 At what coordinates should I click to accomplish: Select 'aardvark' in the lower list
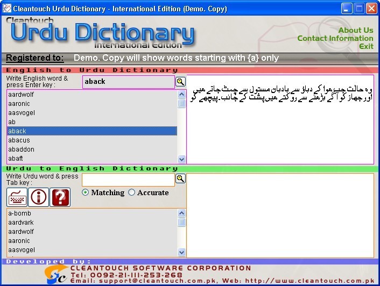pyautogui.click(x=92, y=223)
